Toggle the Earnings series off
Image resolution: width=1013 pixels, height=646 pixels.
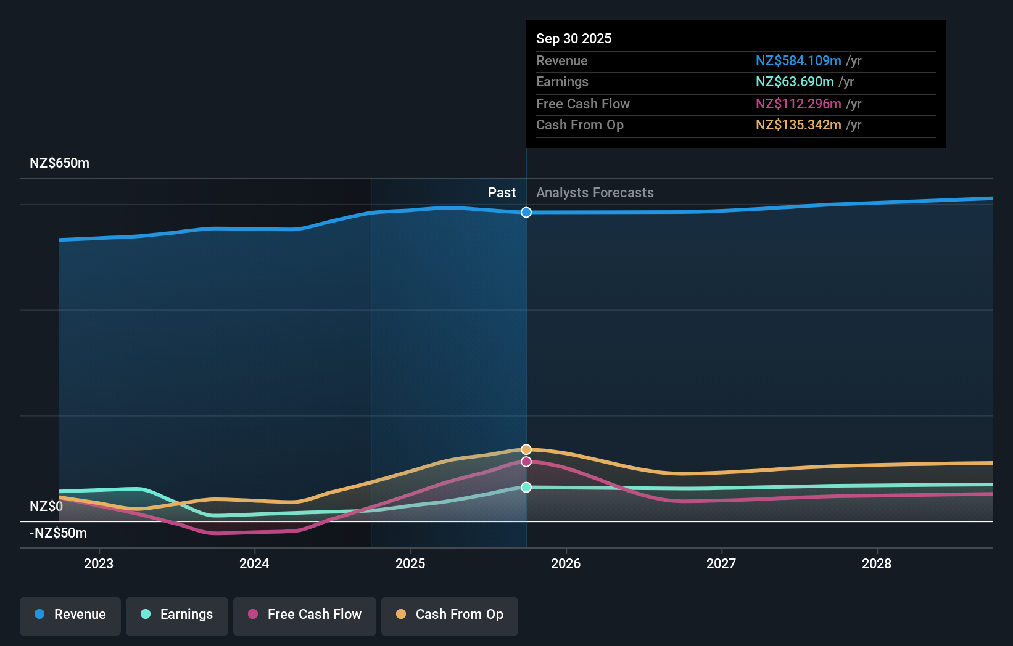[176, 615]
